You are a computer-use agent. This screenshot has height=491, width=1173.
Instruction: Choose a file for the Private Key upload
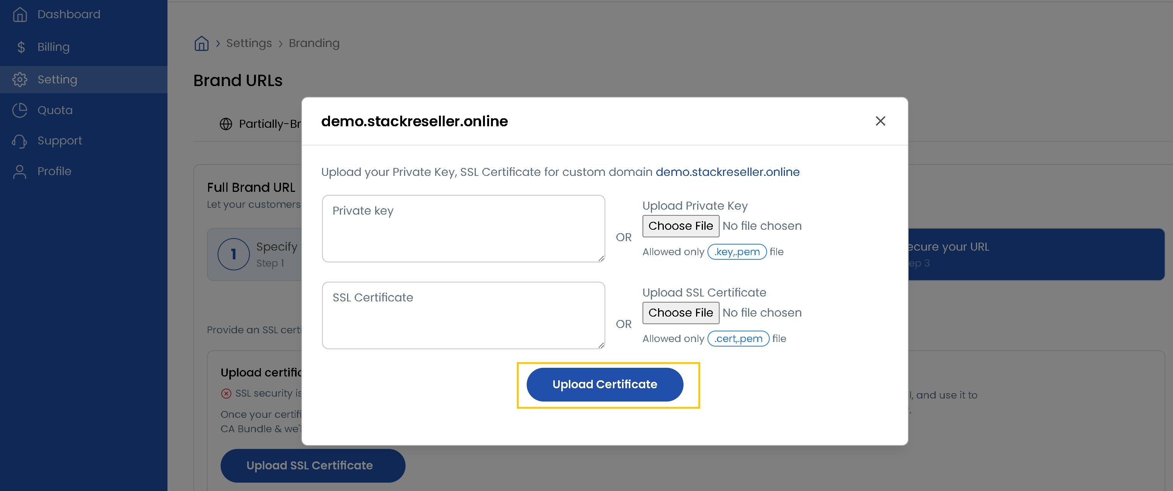680,226
